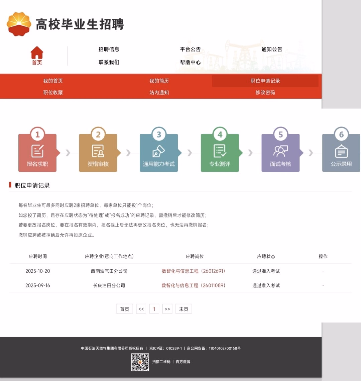Image resolution: width=361 pixels, height=381 pixels.
Task: Click 扫描二维码 footer link
Action: 161,362
